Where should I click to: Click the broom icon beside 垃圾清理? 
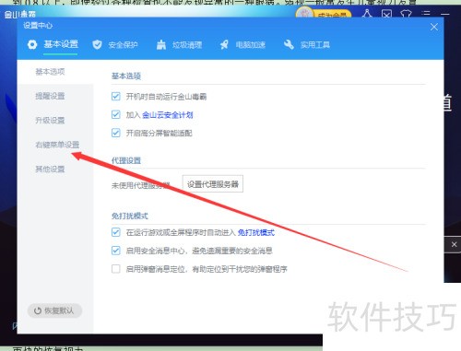[x=161, y=45]
